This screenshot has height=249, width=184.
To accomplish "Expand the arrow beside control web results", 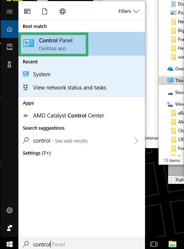I will [136, 141].
